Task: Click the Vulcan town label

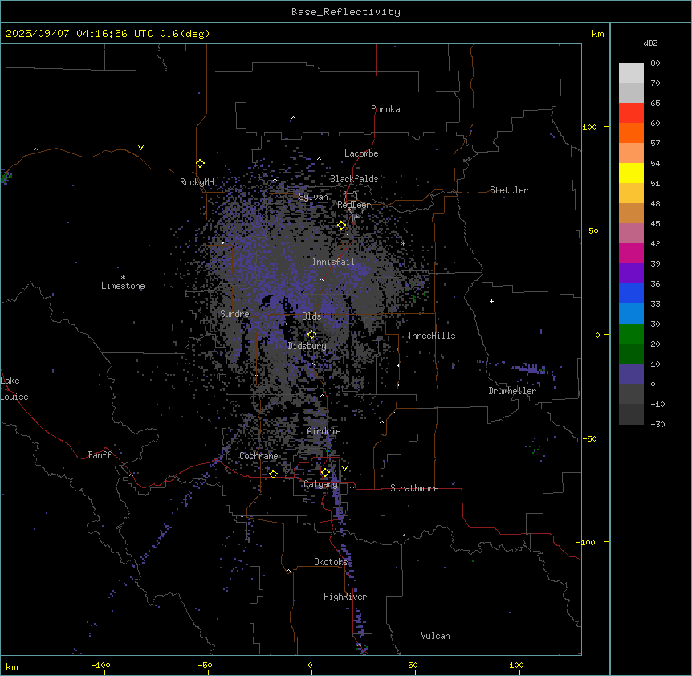Action: [435, 636]
